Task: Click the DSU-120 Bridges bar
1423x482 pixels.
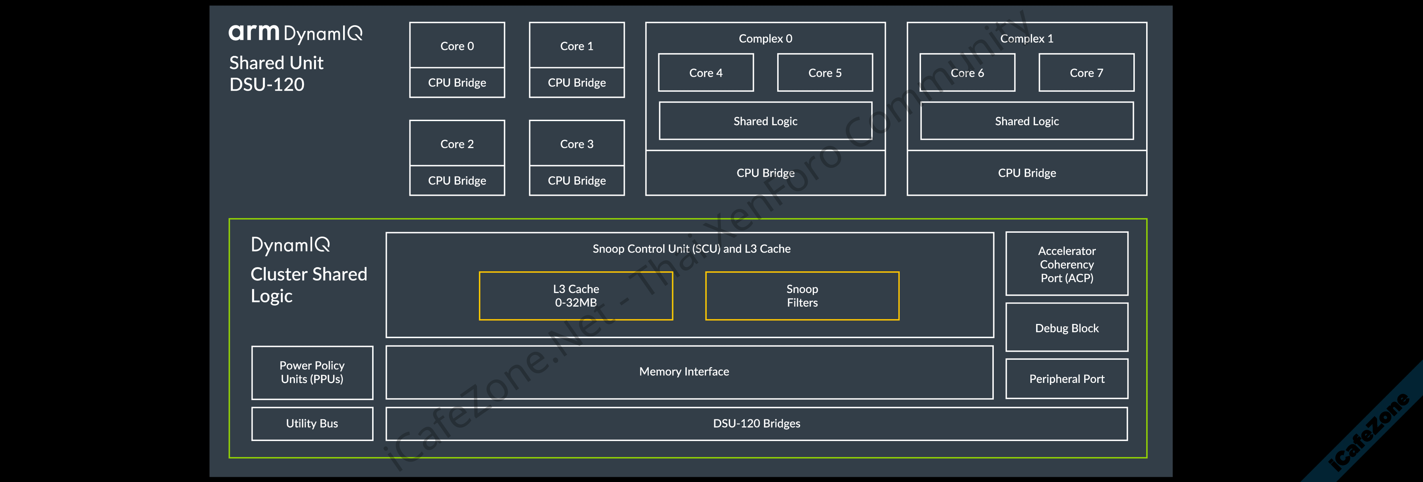Action: [x=756, y=423]
